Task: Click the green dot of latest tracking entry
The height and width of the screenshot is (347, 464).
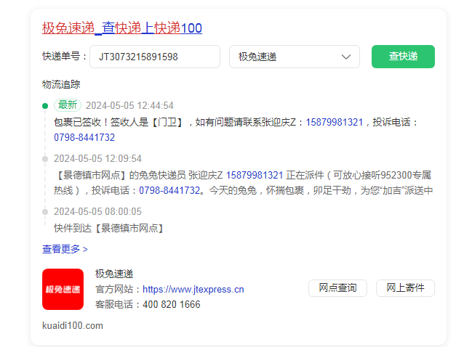Action: (x=45, y=106)
